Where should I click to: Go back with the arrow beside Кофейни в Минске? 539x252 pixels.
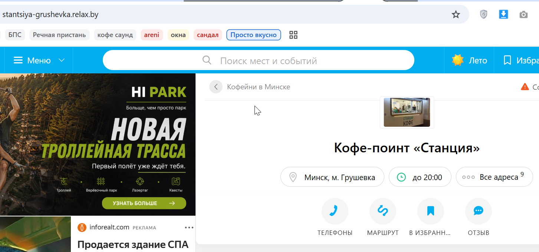[216, 87]
